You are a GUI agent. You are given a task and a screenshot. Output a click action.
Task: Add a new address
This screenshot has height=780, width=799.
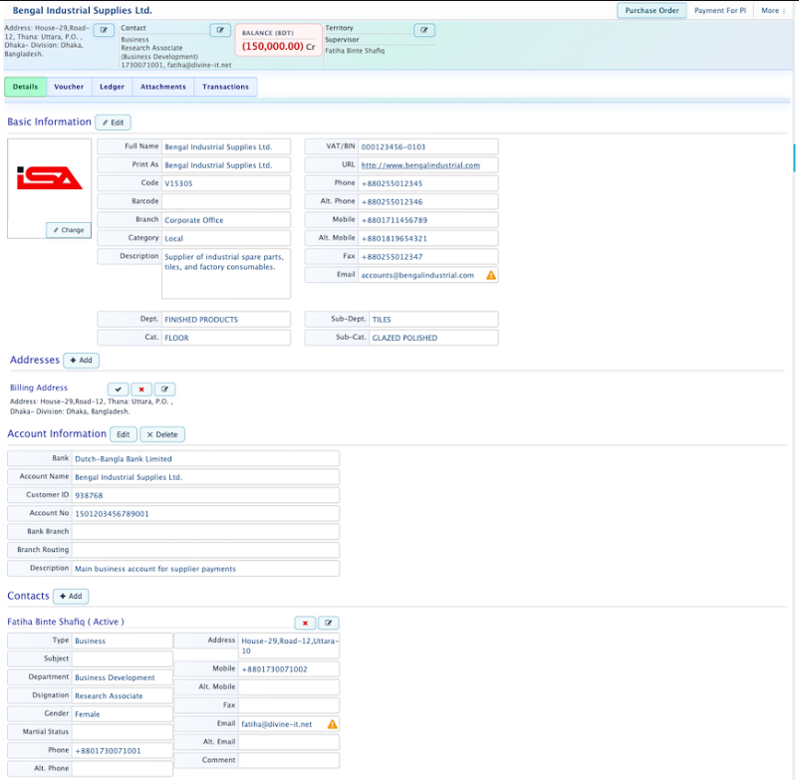81,361
